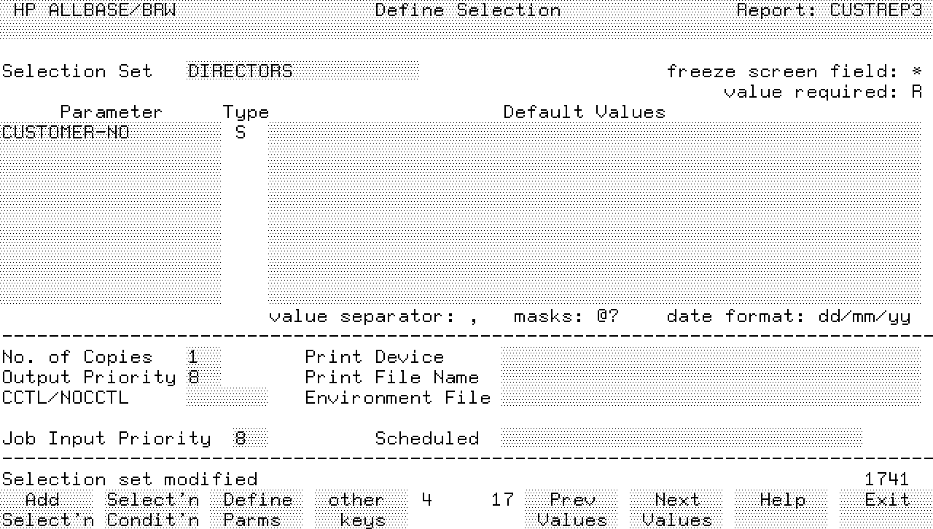Enter a Print Device name
This screenshot has width=933, height=529.
710,357
